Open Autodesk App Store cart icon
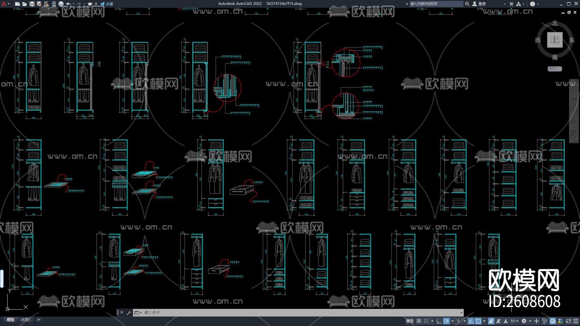This screenshot has height=326, width=580. (x=511, y=4)
